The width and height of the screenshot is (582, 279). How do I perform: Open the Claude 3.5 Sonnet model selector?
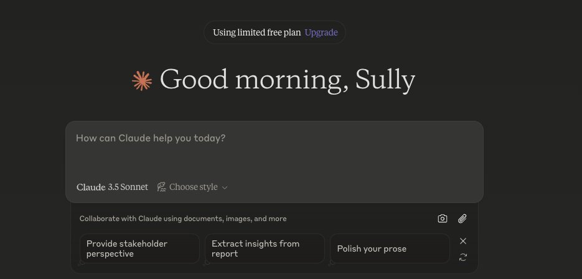coord(112,187)
